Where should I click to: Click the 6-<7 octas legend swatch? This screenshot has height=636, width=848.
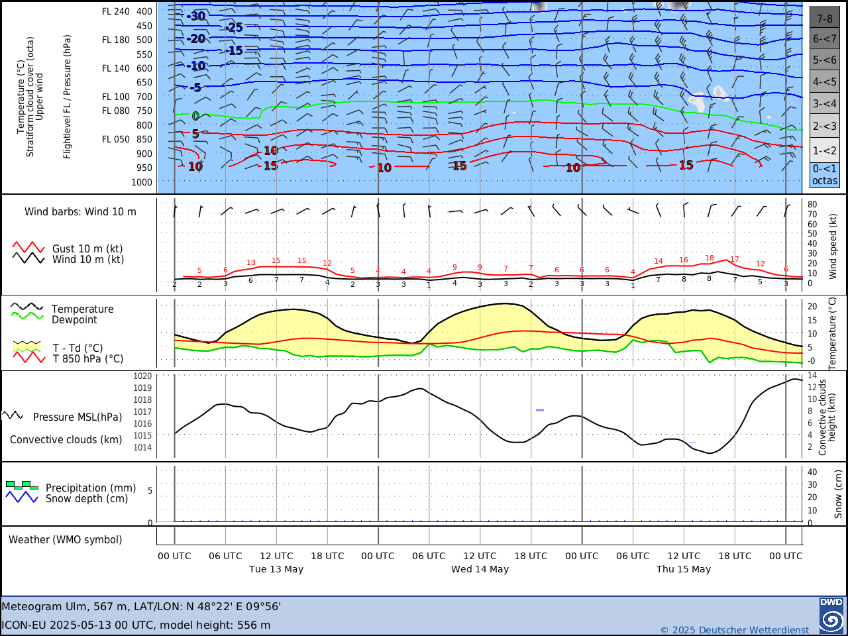pyautogui.click(x=825, y=38)
